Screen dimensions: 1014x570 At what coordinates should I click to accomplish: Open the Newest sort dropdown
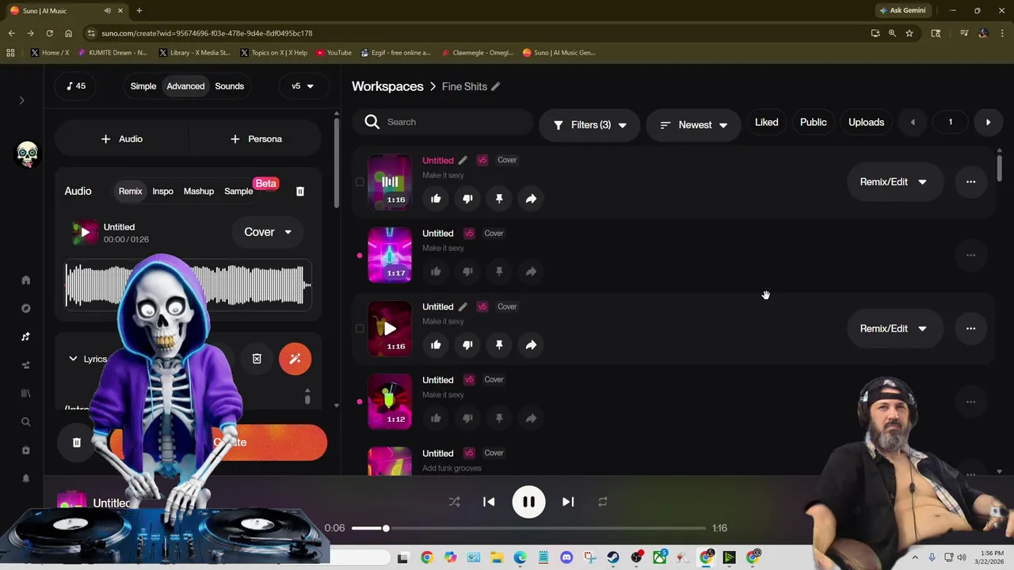[x=693, y=125]
